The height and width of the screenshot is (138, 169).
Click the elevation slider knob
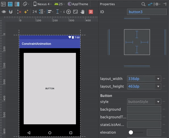click(x=131, y=132)
